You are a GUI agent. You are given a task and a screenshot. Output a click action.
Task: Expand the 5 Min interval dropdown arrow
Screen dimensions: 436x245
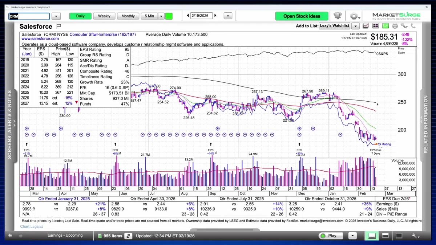[161, 16]
